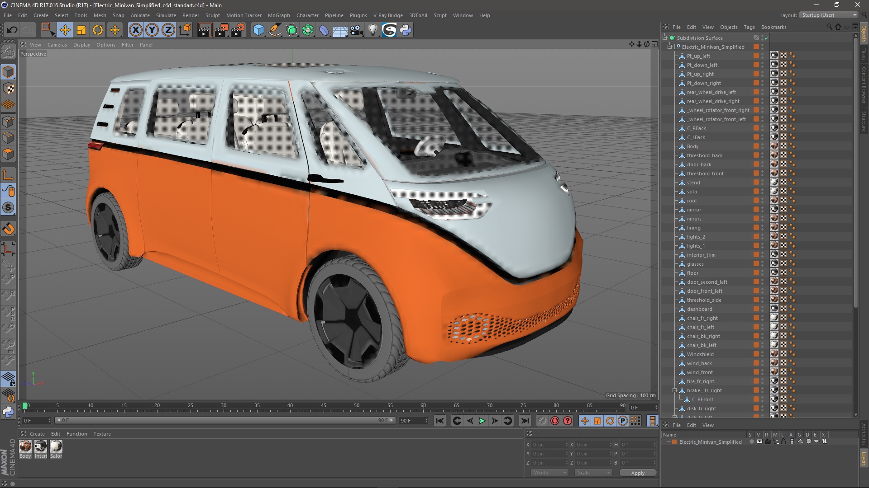869x488 pixels.
Task: Add a Cube primitive object
Action: (x=258, y=30)
